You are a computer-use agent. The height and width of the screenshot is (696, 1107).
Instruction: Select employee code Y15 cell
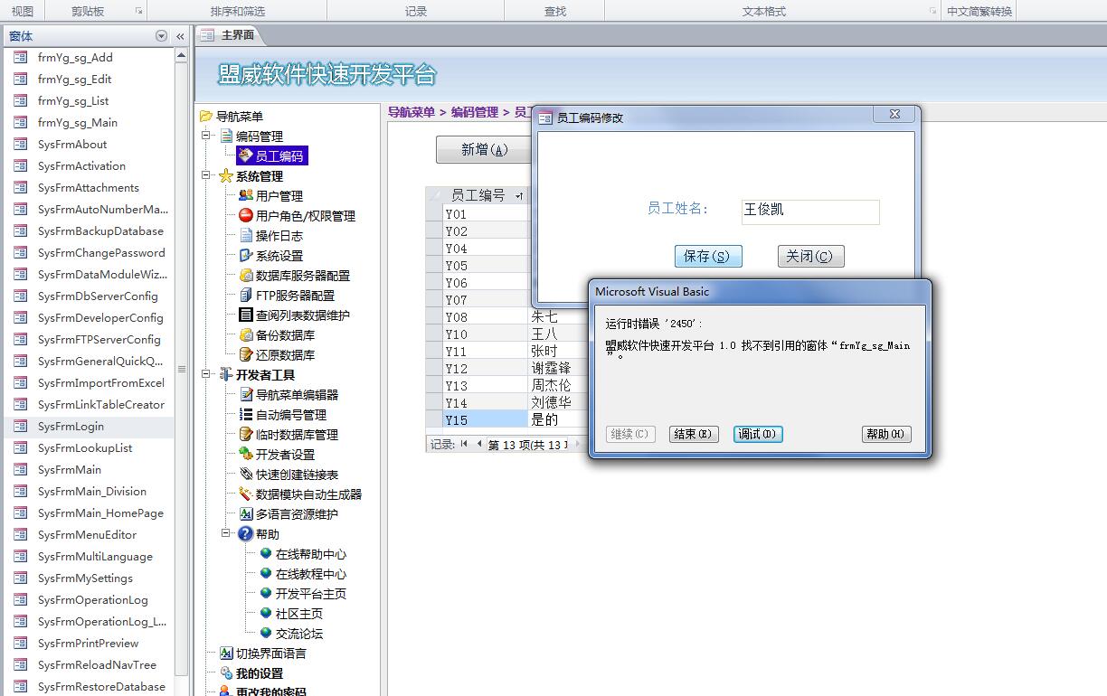486,419
